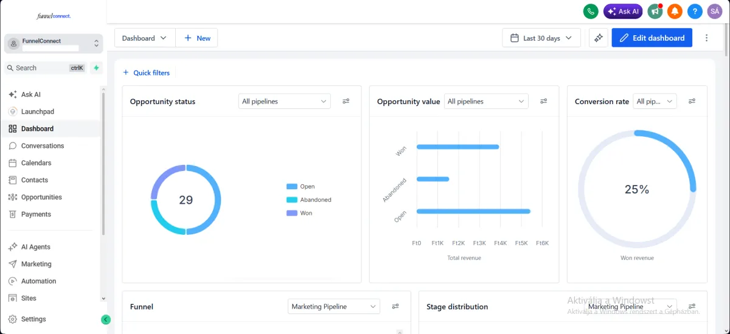Image resolution: width=730 pixels, height=334 pixels.
Task: Click the green lightning quick-action icon
Action: click(x=96, y=68)
